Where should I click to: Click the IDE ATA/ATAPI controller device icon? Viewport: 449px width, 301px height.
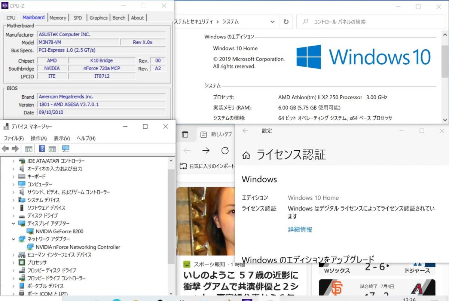[22, 161]
